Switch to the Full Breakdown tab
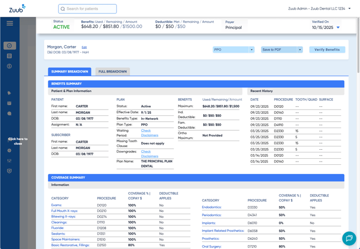The image size is (360, 249). point(112,71)
